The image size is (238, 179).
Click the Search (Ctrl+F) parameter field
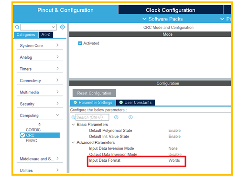coord(92,117)
